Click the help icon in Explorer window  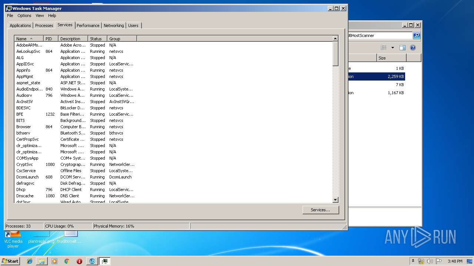[x=413, y=48]
